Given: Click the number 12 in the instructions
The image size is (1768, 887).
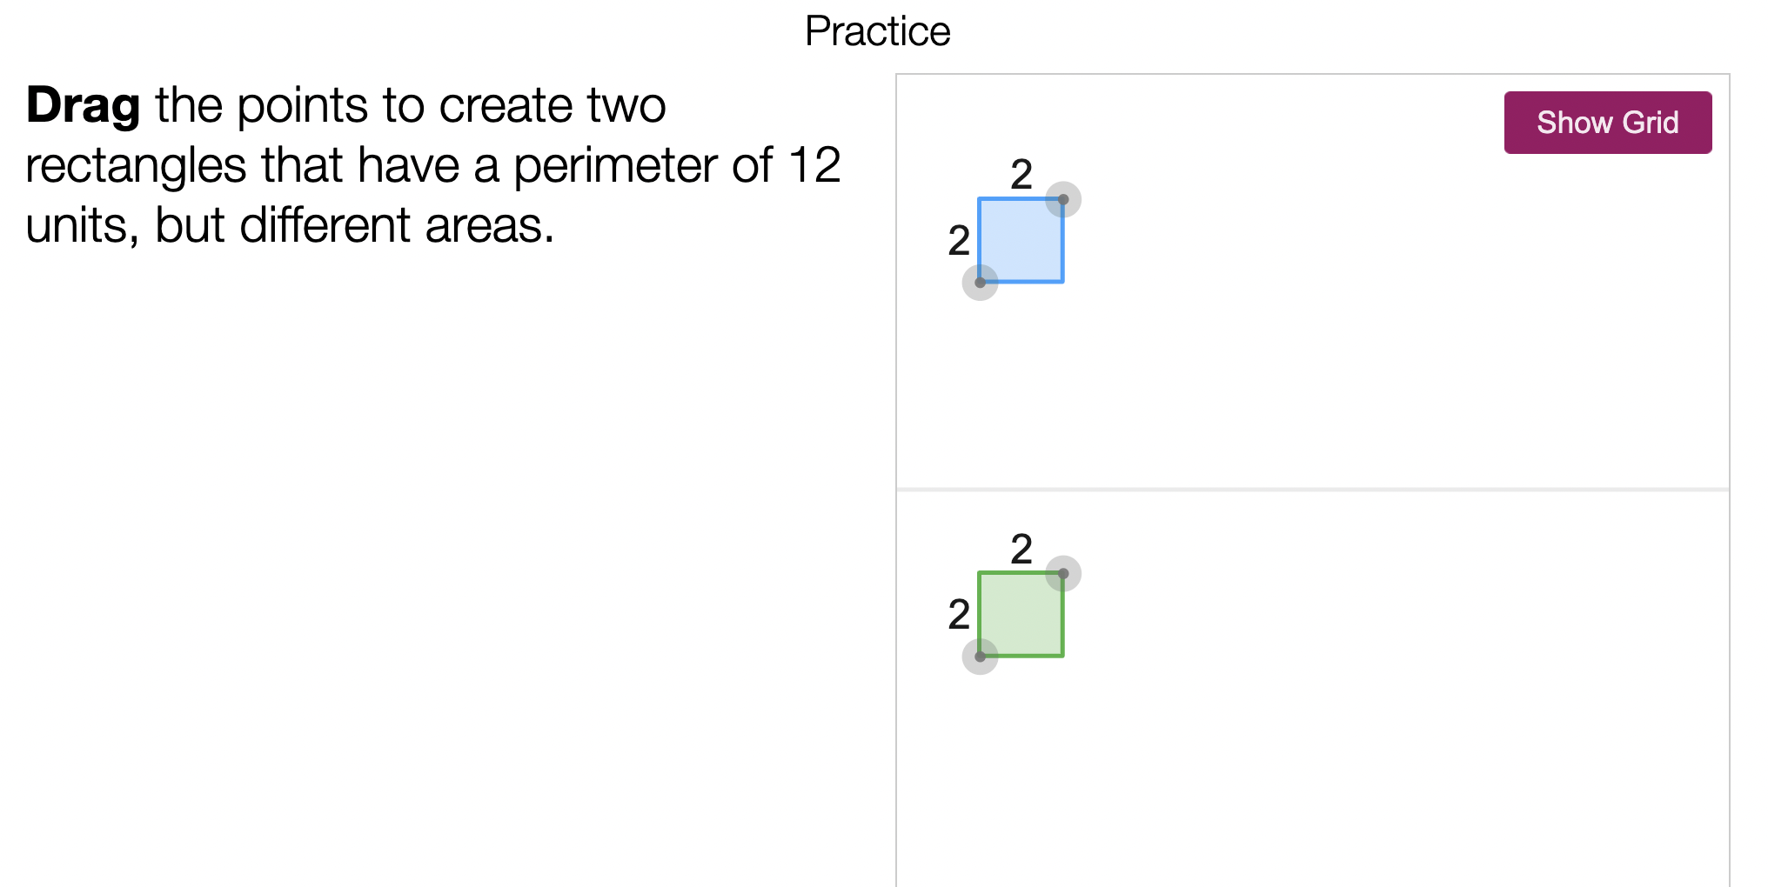Looking at the screenshot, I should pyautogui.click(x=814, y=165).
